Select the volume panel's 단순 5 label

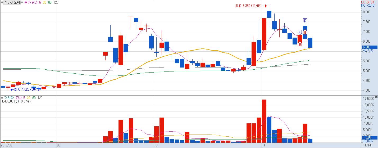(x=21, y=98)
